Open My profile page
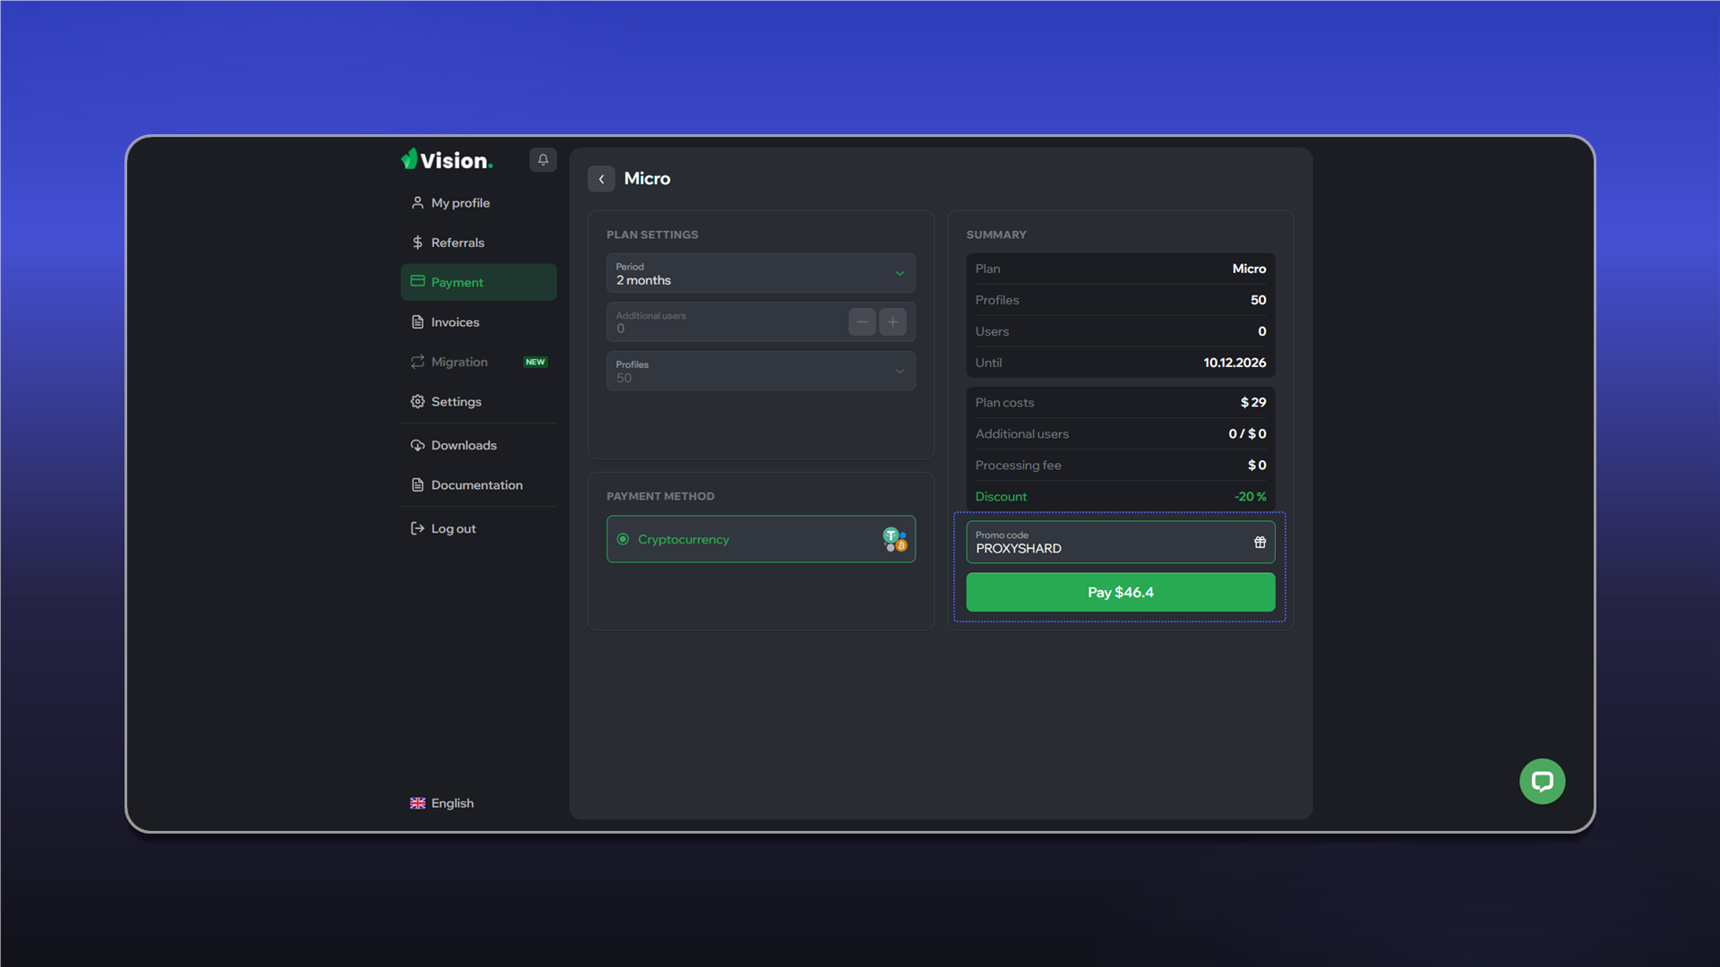Image resolution: width=1720 pixels, height=967 pixels. coord(478,203)
